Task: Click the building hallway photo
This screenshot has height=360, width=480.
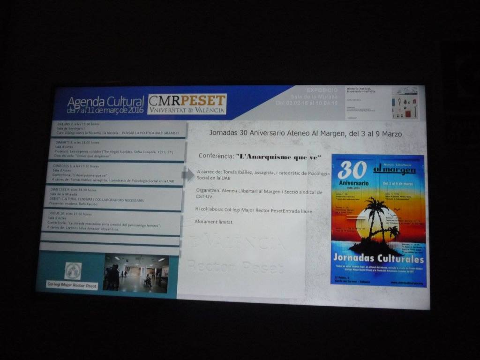Action: click(x=135, y=273)
